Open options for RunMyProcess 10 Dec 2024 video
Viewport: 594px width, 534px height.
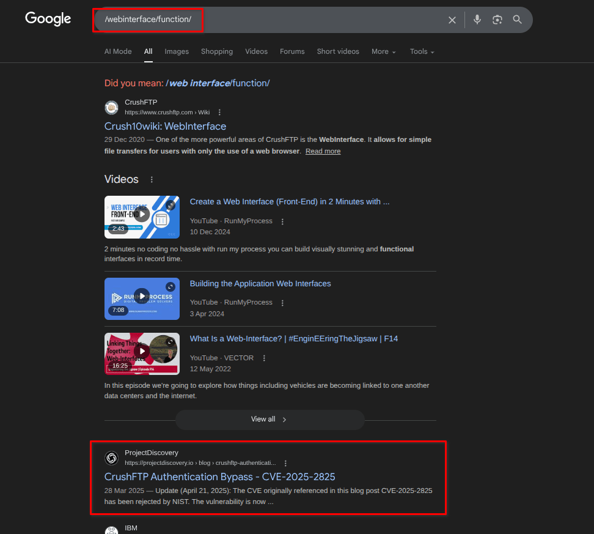click(282, 221)
